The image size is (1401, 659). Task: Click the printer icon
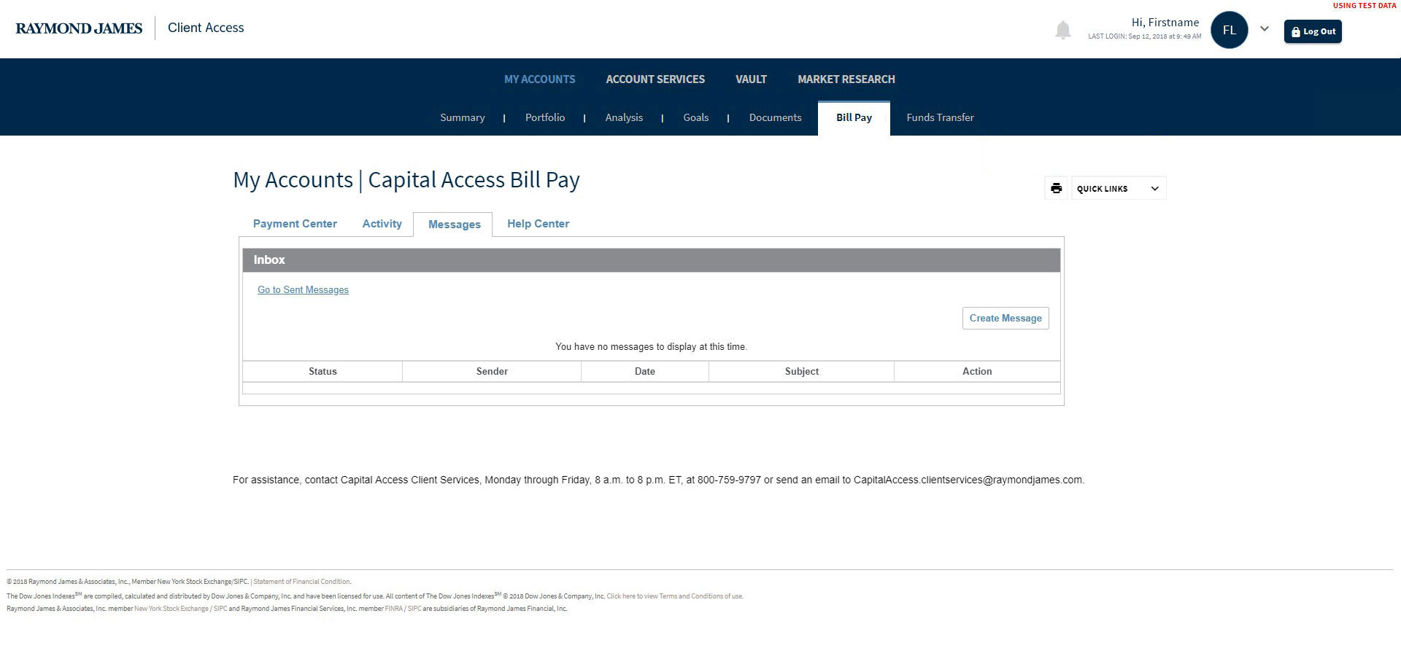(x=1056, y=188)
